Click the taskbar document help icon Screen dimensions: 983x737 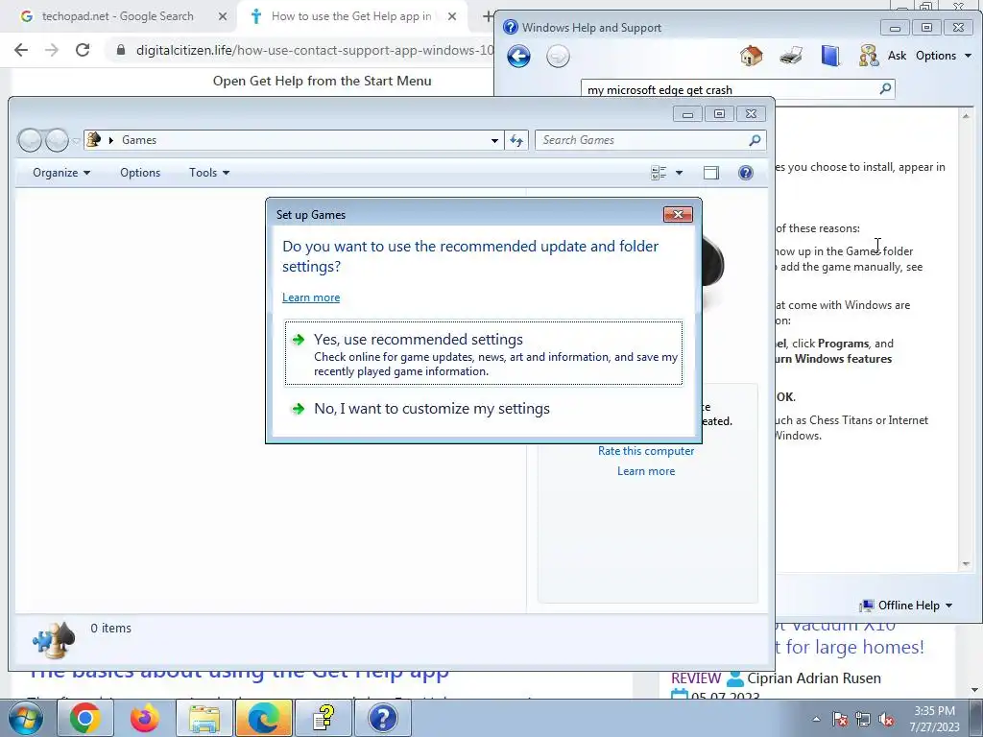click(x=324, y=718)
